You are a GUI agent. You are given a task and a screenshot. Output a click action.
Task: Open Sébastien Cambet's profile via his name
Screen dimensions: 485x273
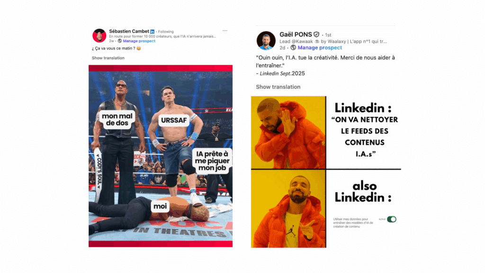pos(129,31)
